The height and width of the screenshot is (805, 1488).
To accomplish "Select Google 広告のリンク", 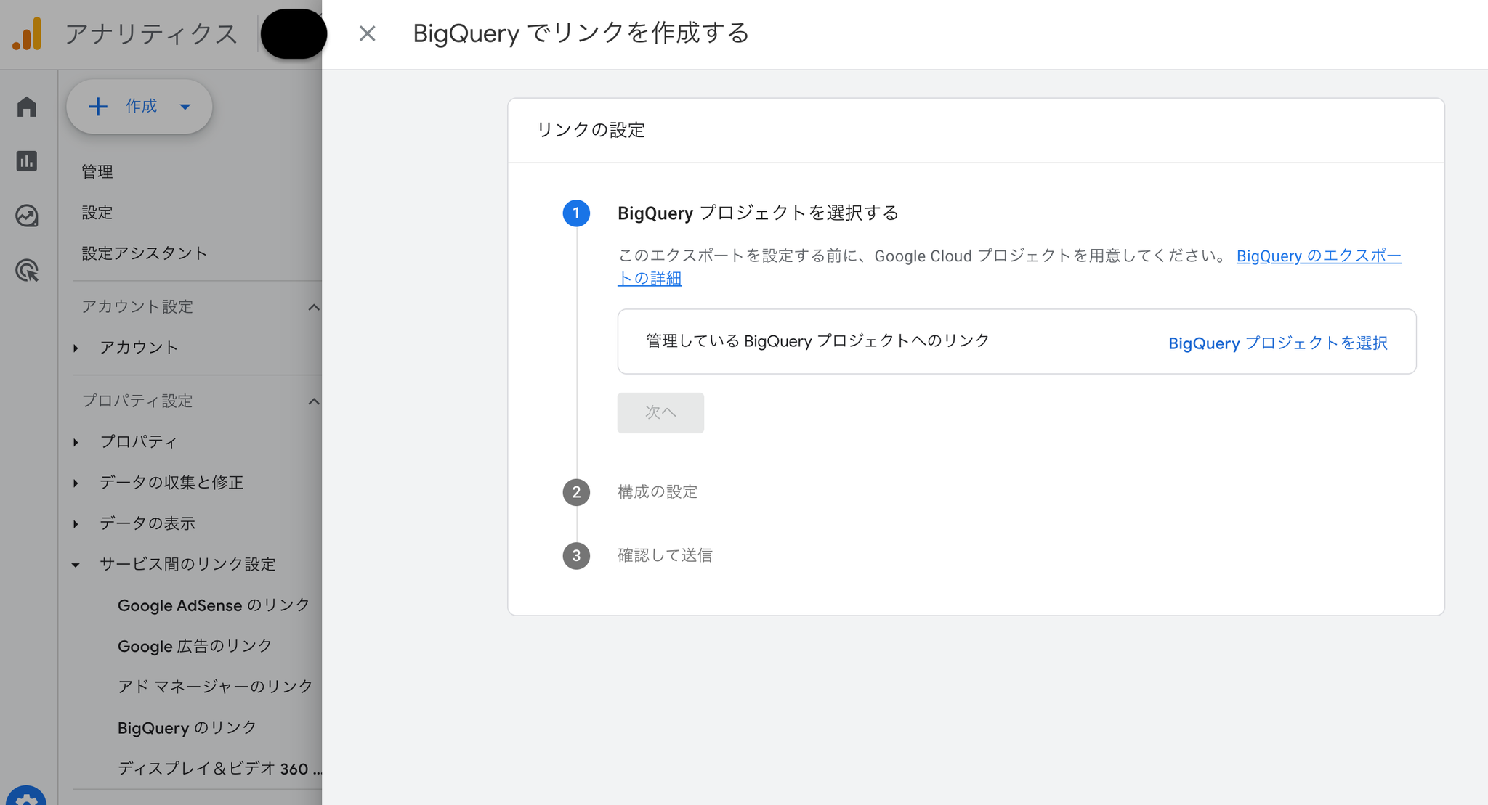I will pyautogui.click(x=195, y=645).
